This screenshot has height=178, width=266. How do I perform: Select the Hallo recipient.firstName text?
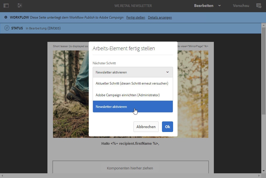click(130, 144)
